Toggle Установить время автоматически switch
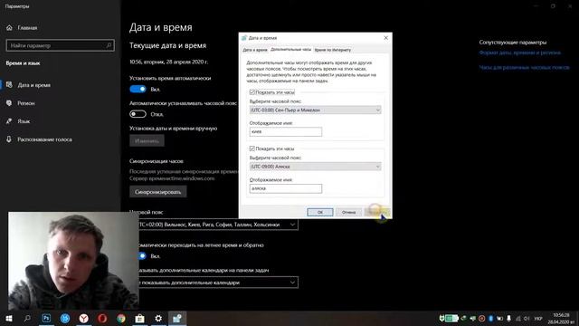 pos(138,89)
